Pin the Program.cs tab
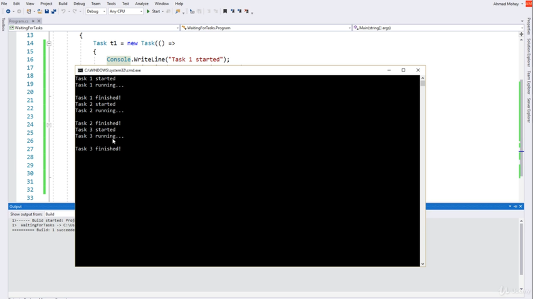The image size is (533, 299). [33, 21]
